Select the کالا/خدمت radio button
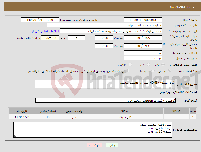This screenshot has width=201, height=152. pyautogui.click(x=130, y=65)
